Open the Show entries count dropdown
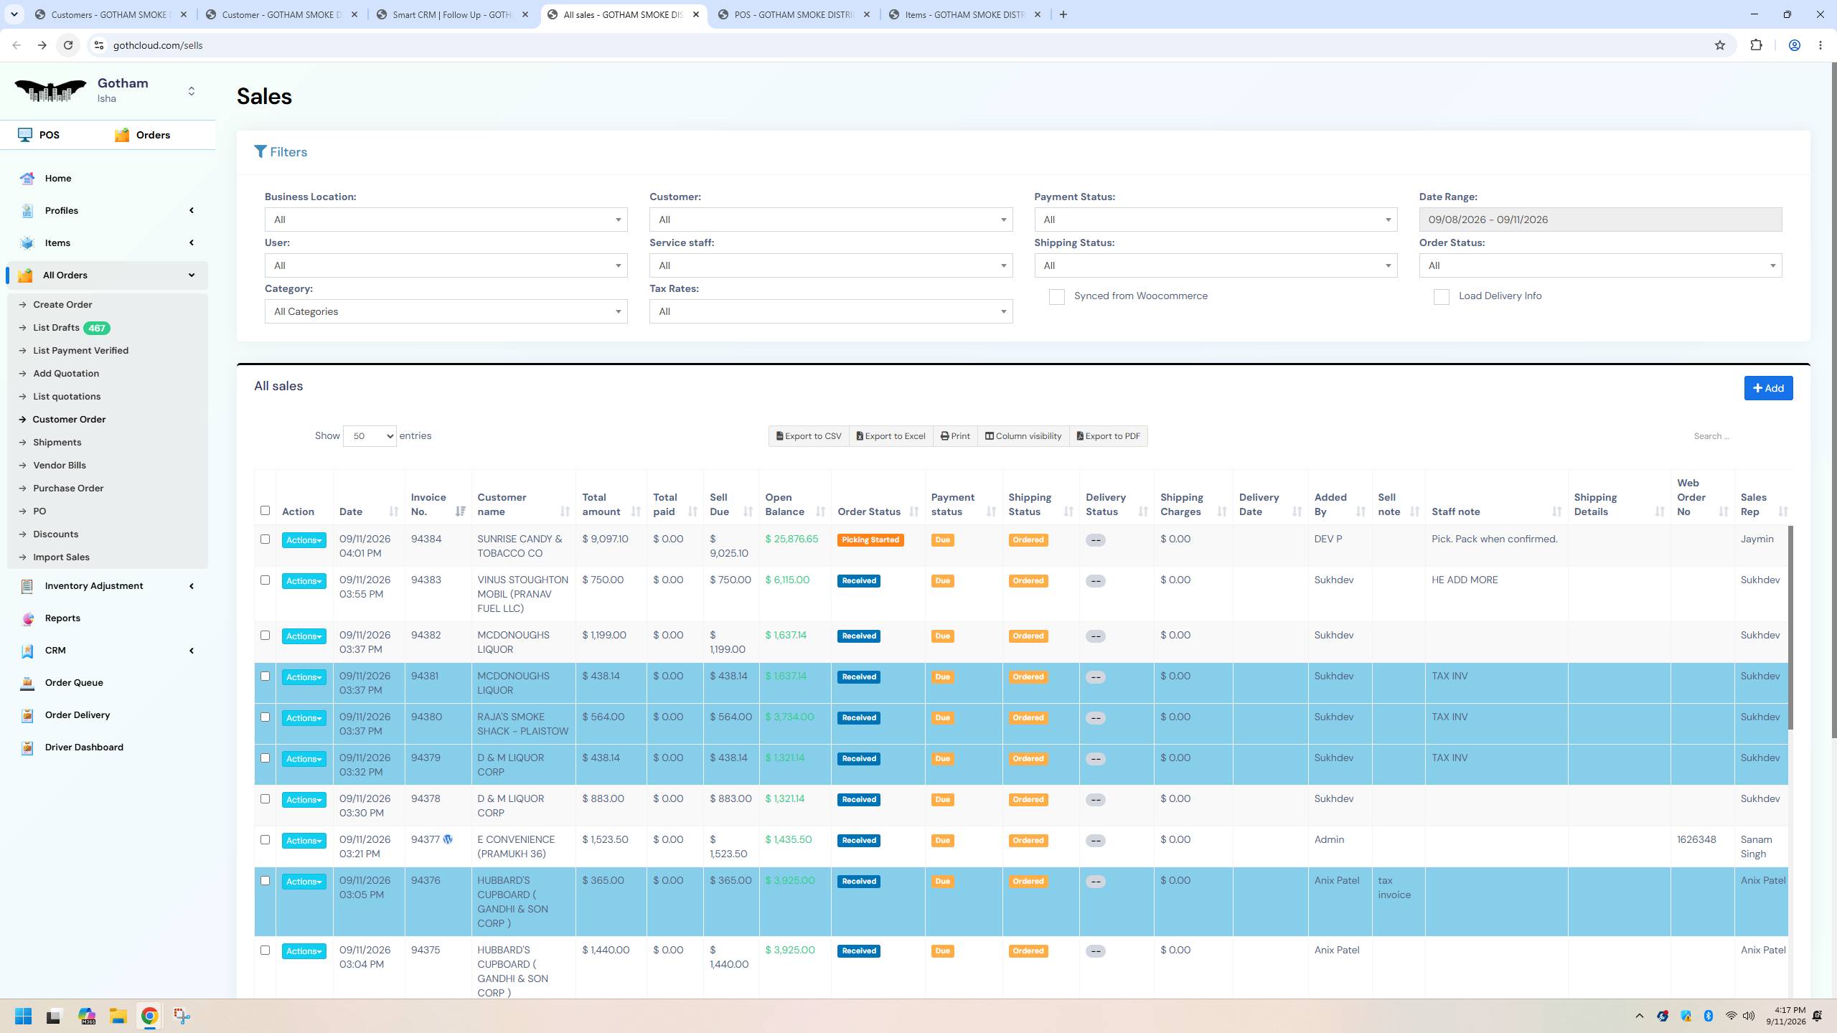Image resolution: width=1837 pixels, height=1033 pixels. pyautogui.click(x=370, y=436)
